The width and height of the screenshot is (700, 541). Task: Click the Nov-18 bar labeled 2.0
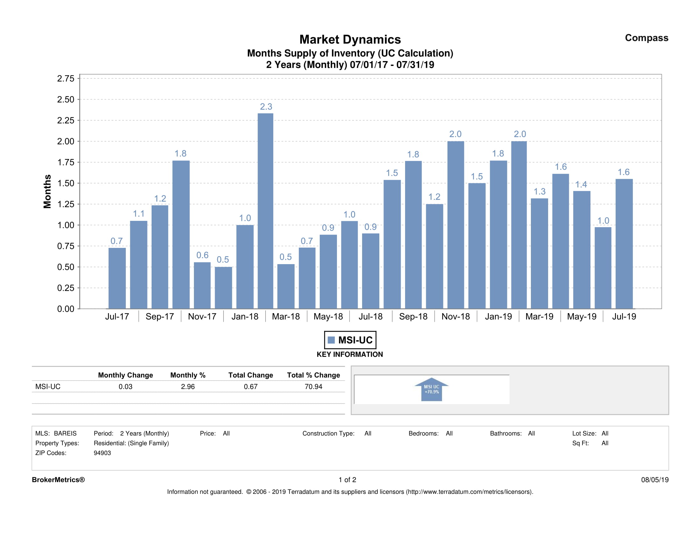tap(455, 224)
